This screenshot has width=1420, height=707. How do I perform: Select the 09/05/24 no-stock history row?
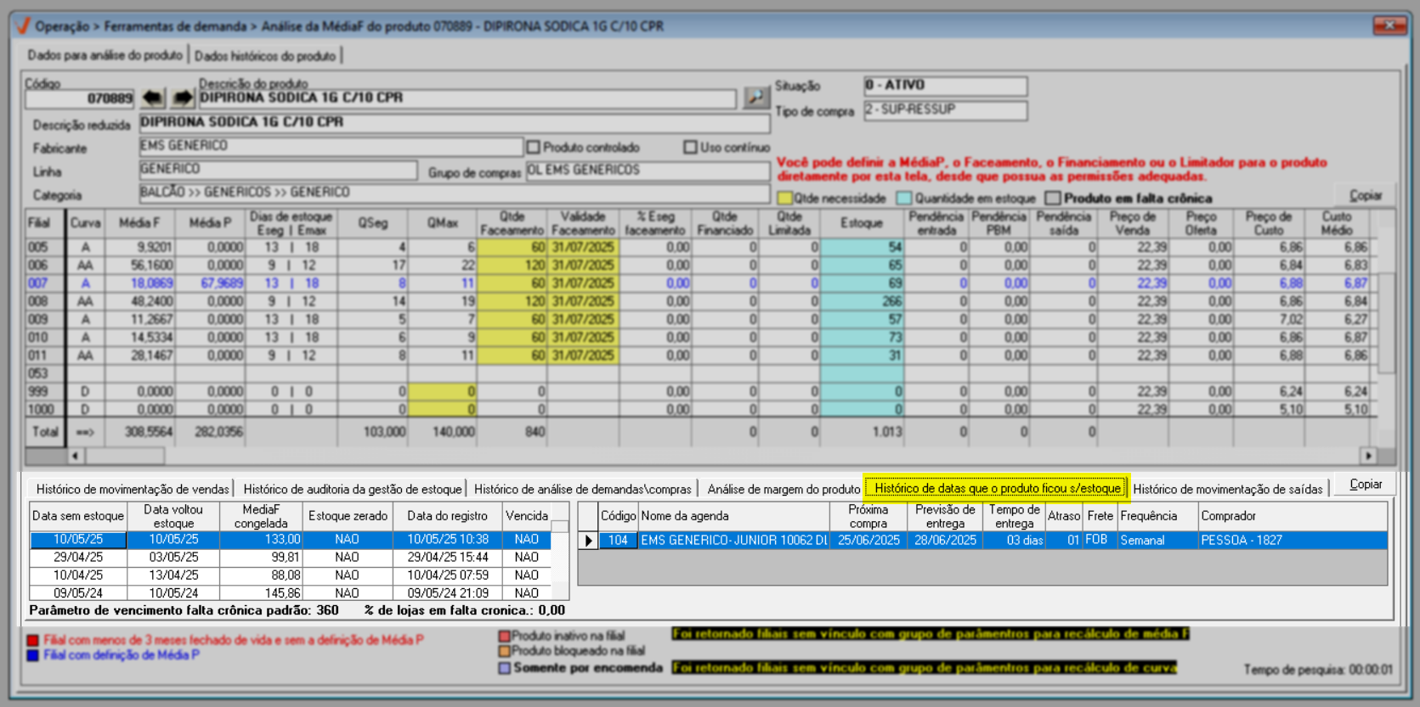[290, 593]
